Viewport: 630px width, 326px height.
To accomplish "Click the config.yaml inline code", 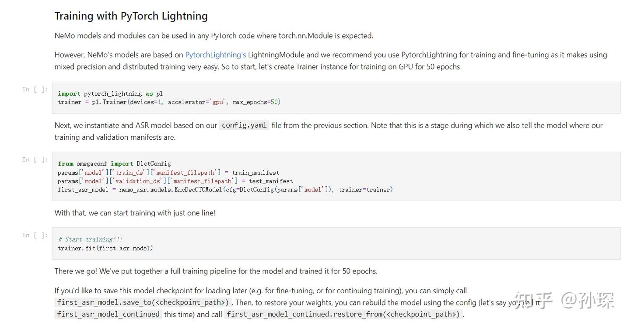I will point(244,125).
